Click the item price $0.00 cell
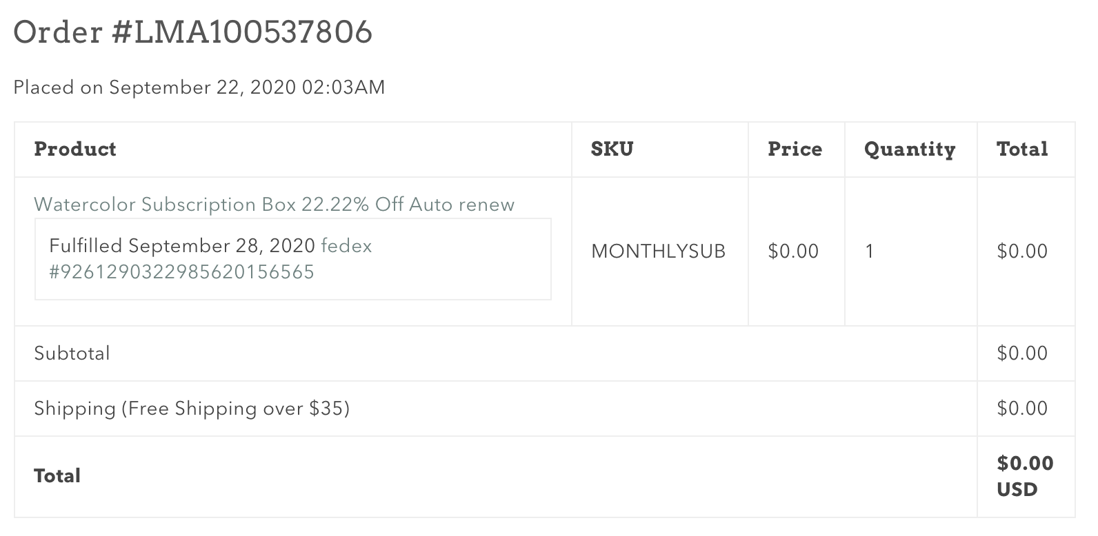 tap(793, 251)
